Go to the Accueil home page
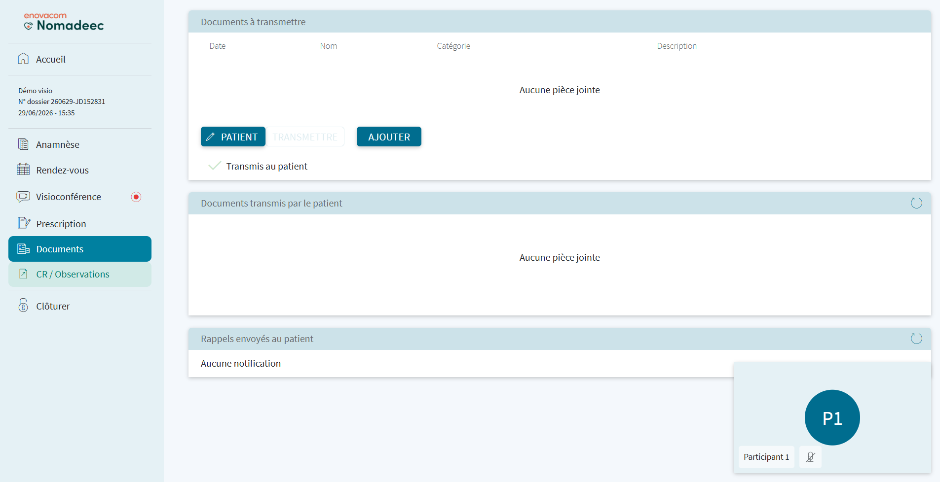The height and width of the screenshot is (482, 940). click(80, 59)
